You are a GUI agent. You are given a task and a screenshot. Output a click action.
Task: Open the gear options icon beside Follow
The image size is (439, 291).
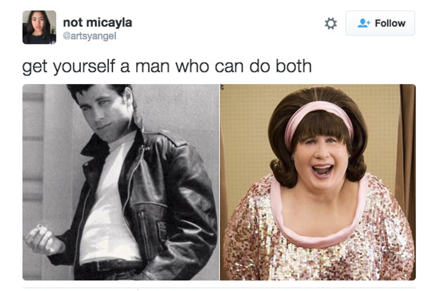pos(330,23)
